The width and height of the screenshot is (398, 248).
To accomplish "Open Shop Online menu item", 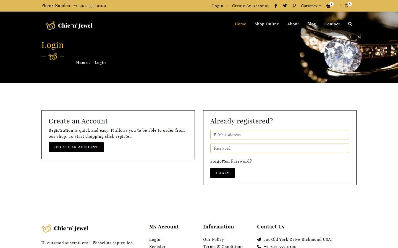I will (267, 24).
